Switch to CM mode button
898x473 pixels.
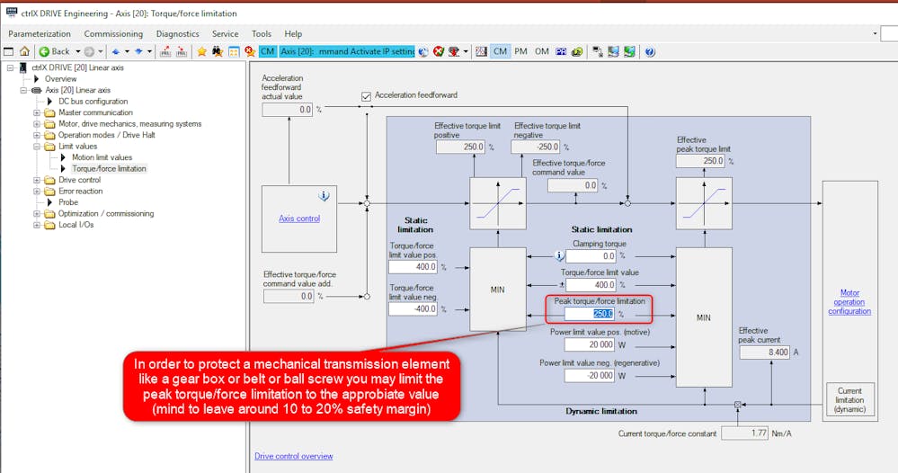click(500, 51)
